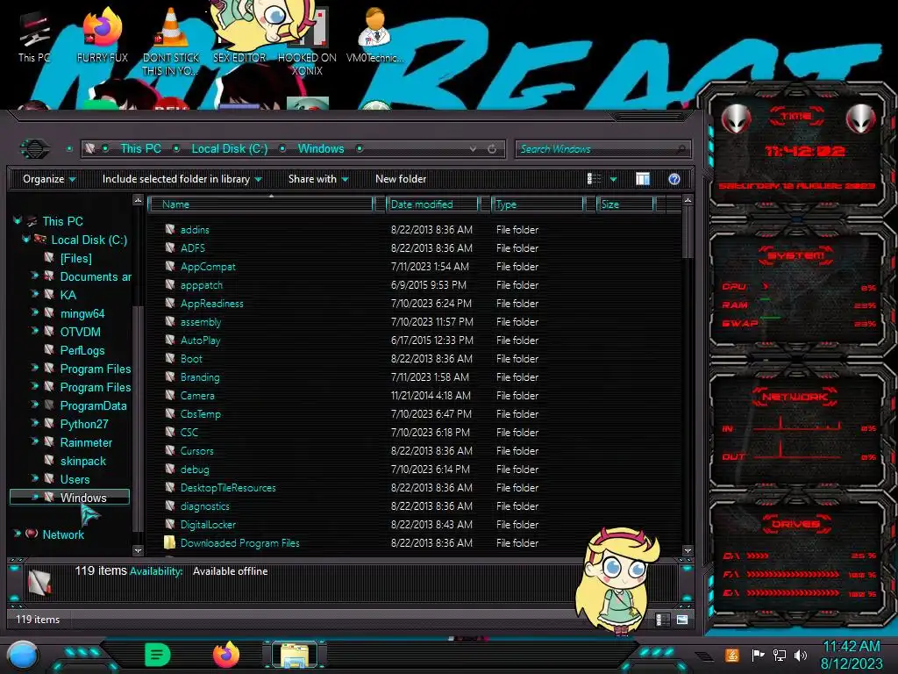
Task: Click the orange Java tray icon
Action: coord(732,655)
